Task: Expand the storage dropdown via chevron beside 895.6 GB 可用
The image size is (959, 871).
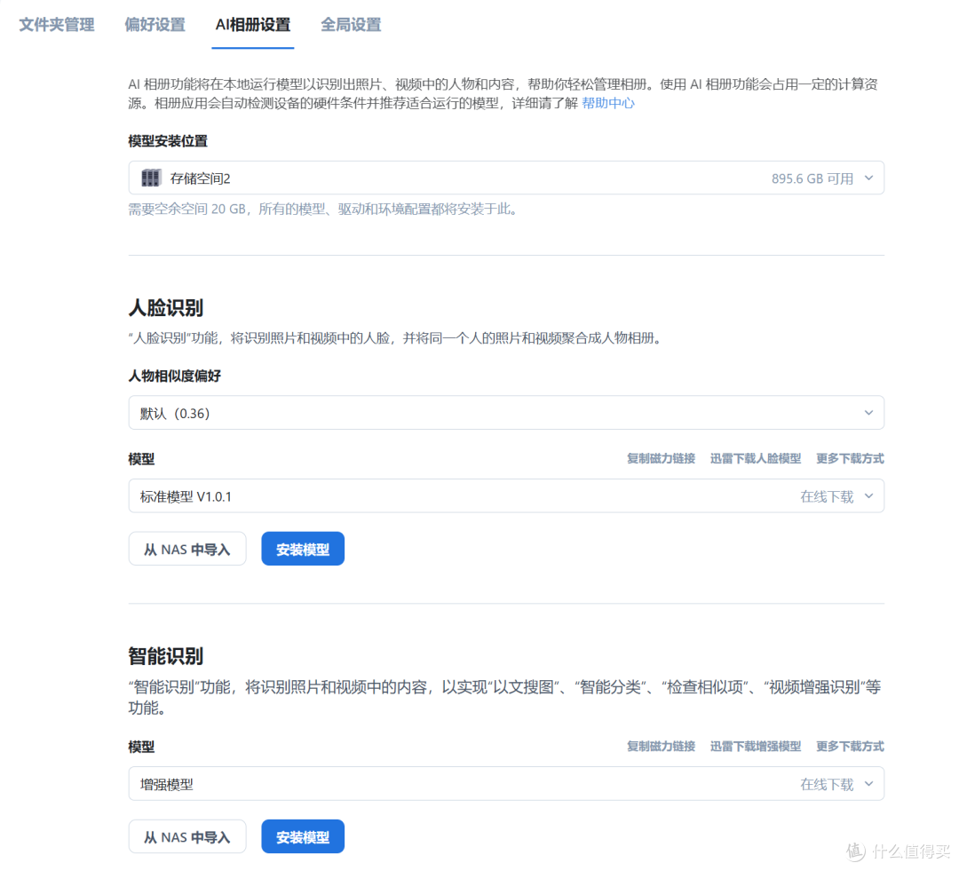Action: pyautogui.click(x=869, y=178)
